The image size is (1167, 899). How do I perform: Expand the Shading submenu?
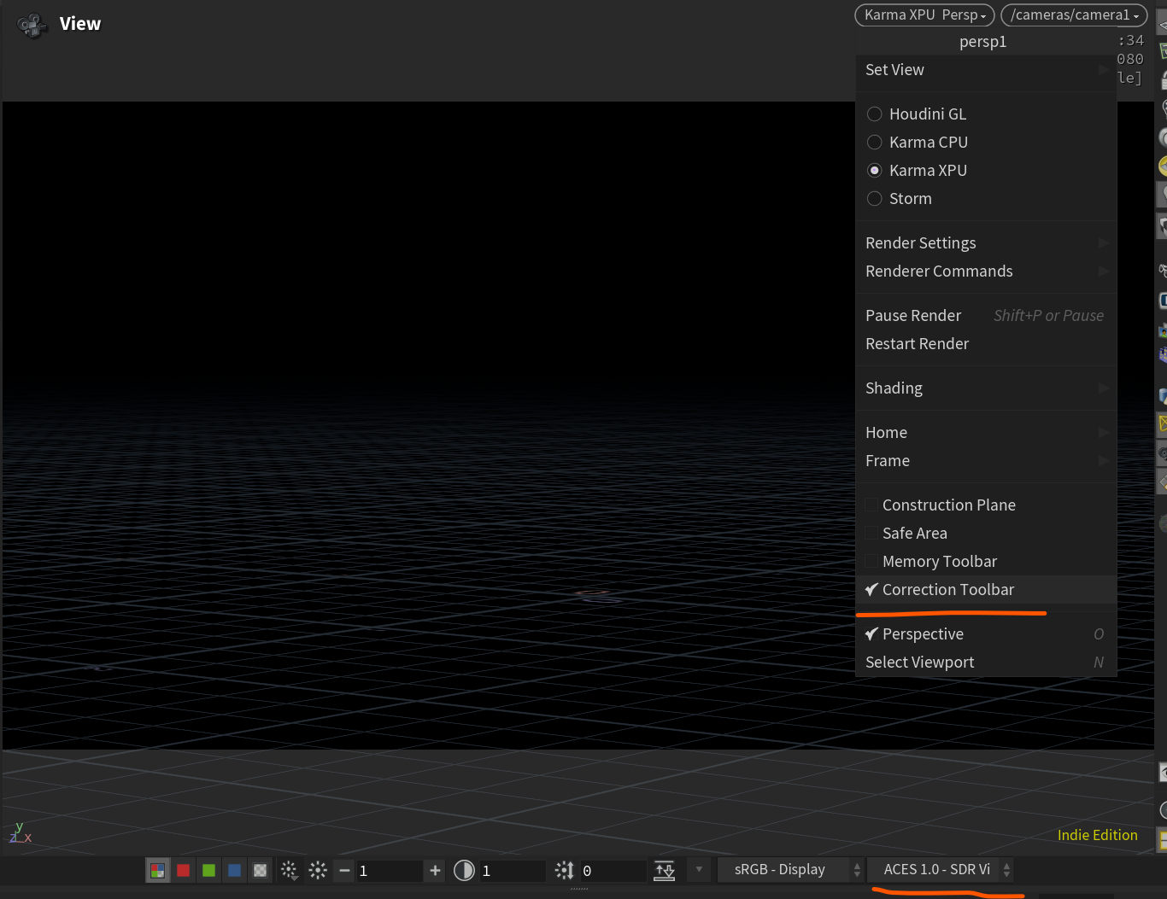[x=894, y=388]
